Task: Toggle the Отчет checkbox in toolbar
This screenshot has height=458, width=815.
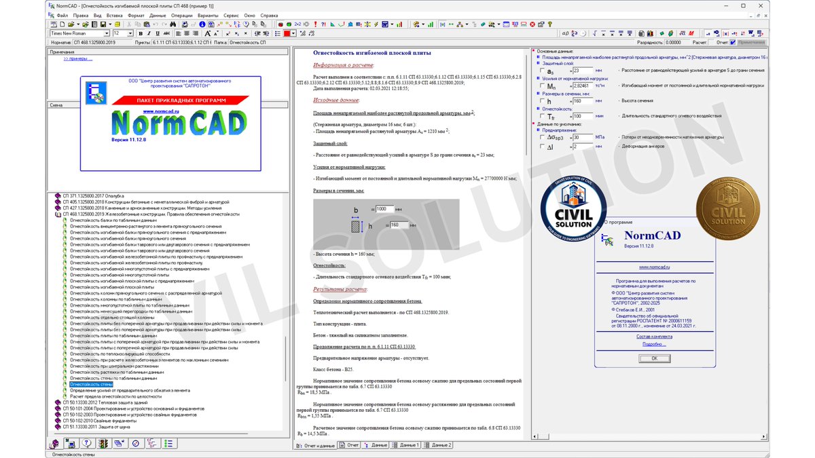Action: coord(733,42)
